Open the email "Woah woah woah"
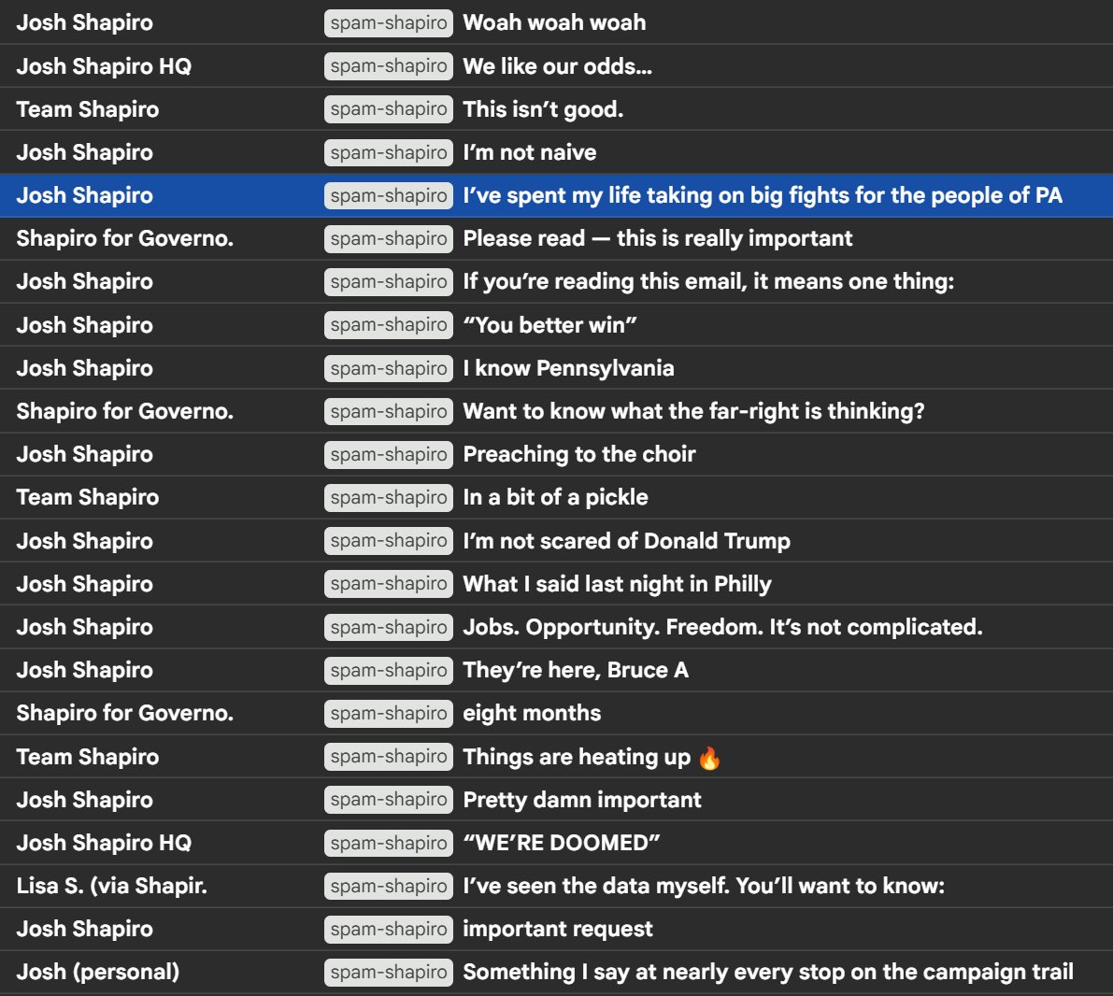 pos(554,22)
